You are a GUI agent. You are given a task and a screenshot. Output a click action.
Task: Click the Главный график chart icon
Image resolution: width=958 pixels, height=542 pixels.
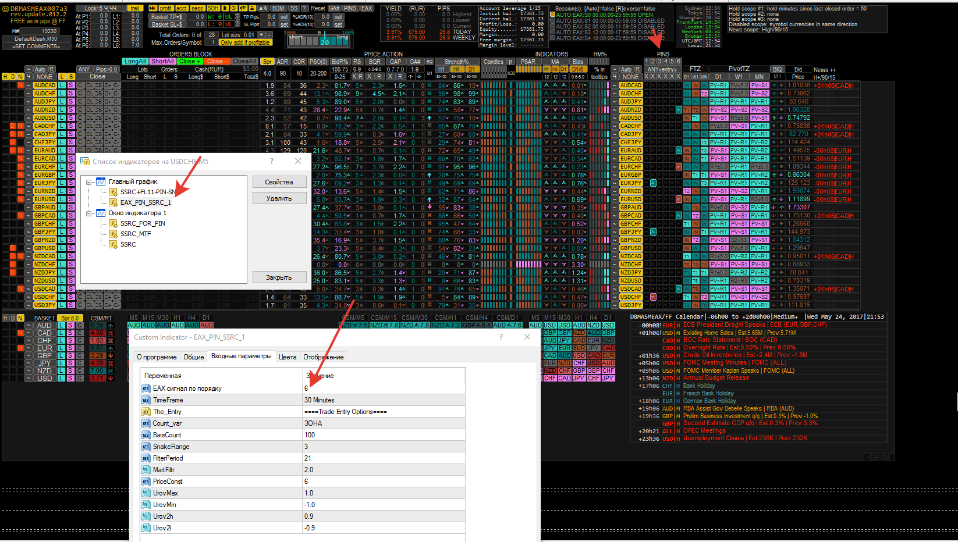101,181
